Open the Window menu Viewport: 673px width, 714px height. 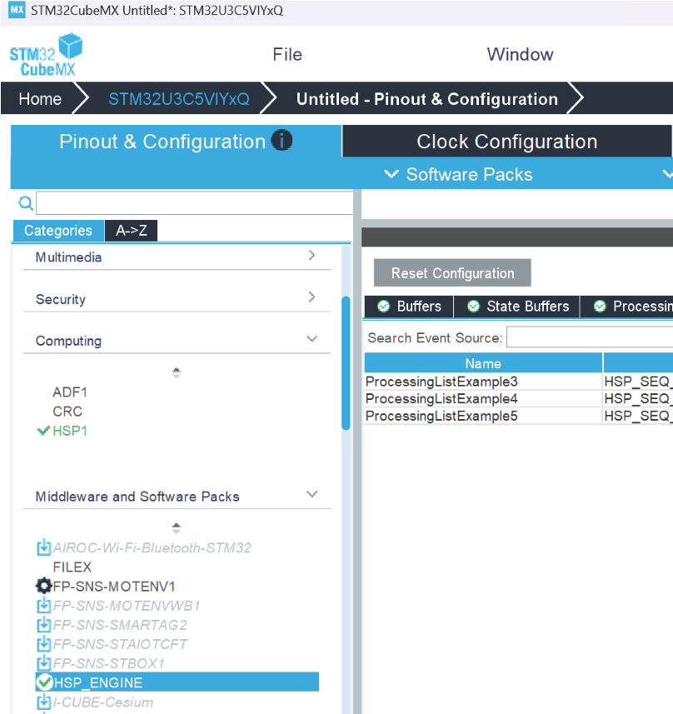coord(520,55)
